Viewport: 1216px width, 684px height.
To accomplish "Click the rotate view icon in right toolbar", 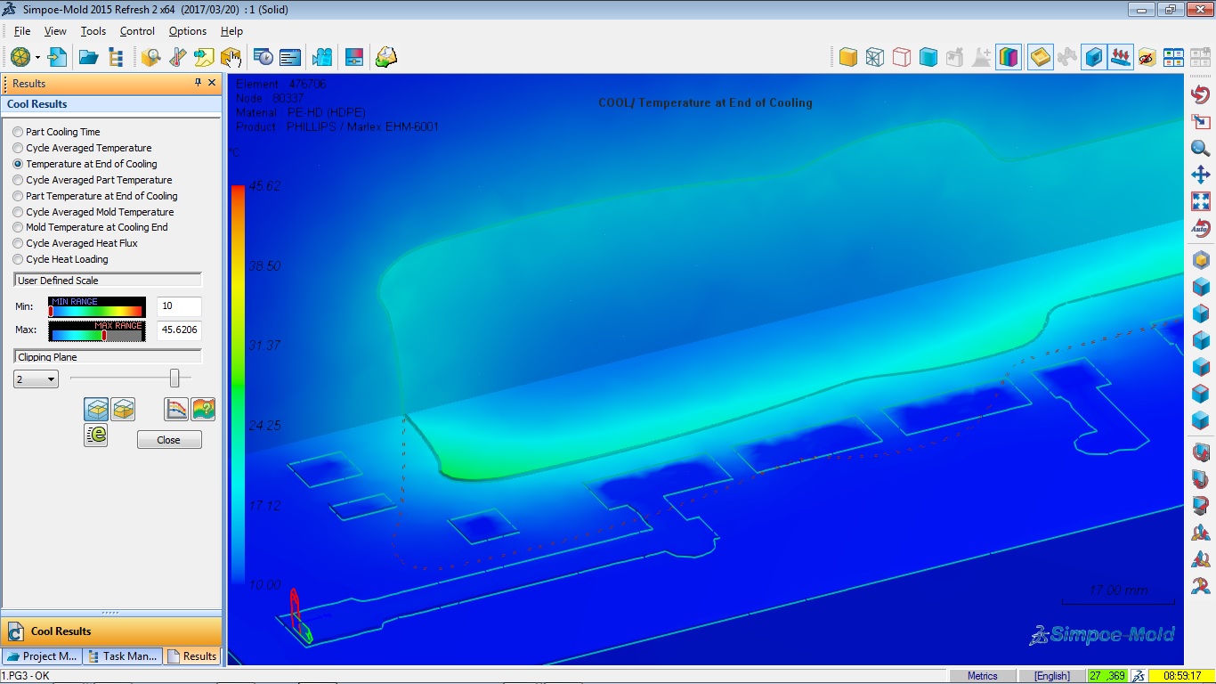I will click(1200, 95).
